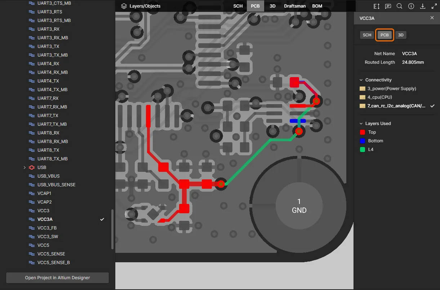Click net icon beside UART8_TX_MB
Screen dimensions: 440x290
pyautogui.click(x=31, y=159)
